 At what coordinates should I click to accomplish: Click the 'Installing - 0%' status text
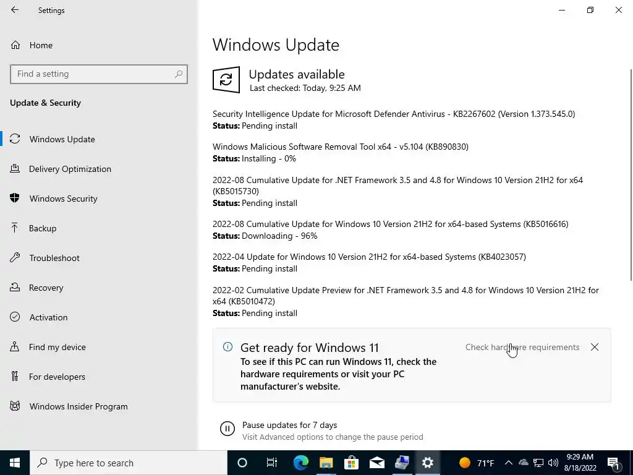269,158
